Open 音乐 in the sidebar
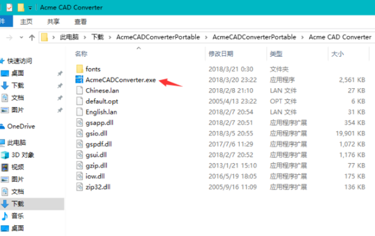The image size is (375, 236). pyautogui.click(x=18, y=216)
